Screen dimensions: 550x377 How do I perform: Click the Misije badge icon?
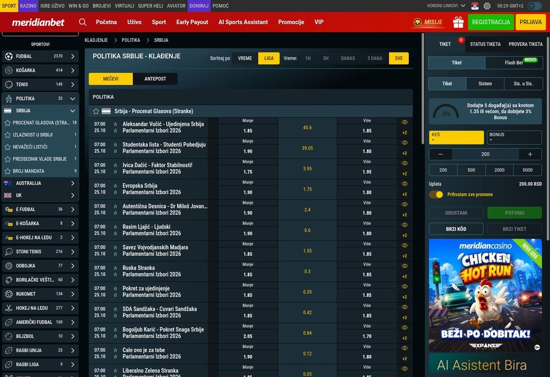(417, 22)
